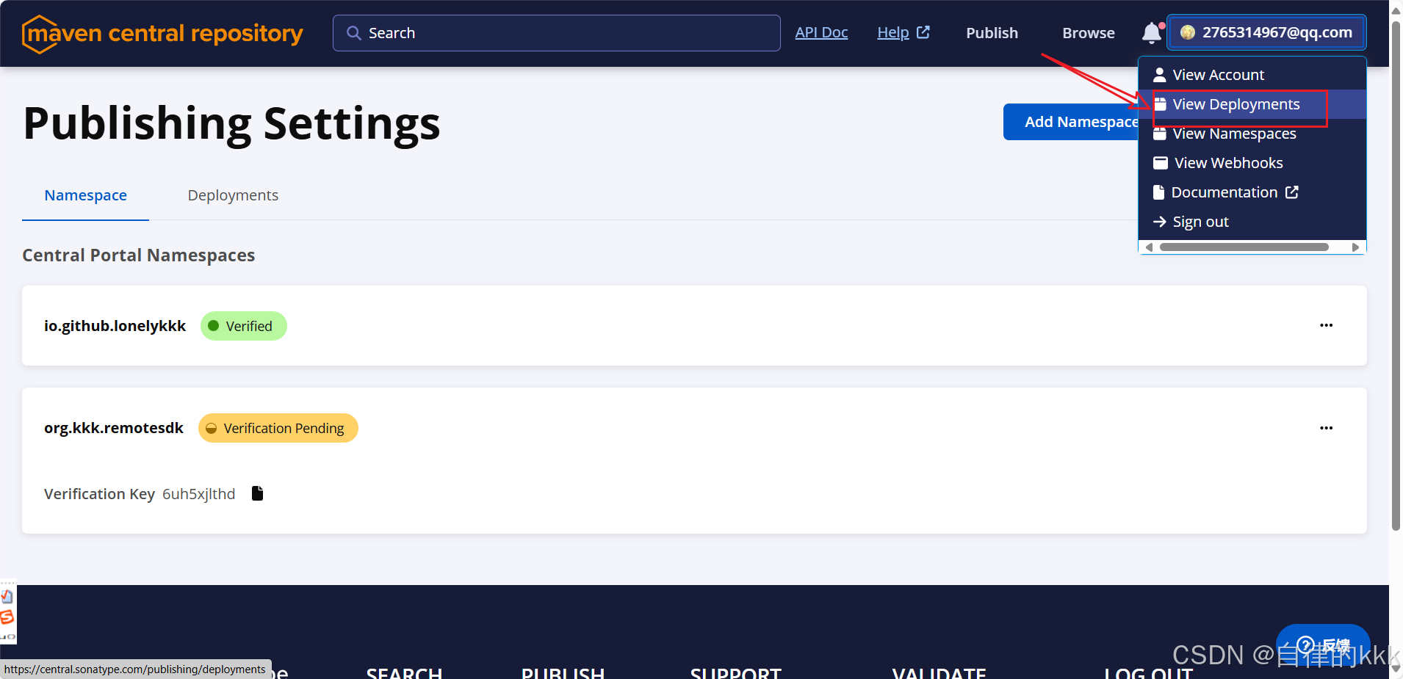Click the io.github.lonelykkk namespace name
The width and height of the screenshot is (1403, 679).
pos(115,326)
